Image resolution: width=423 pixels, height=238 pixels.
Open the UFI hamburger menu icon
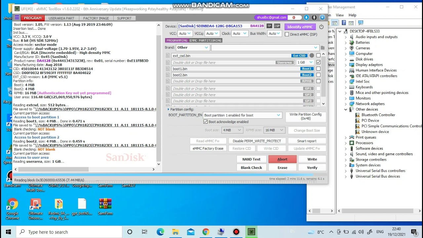click(17, 18)
